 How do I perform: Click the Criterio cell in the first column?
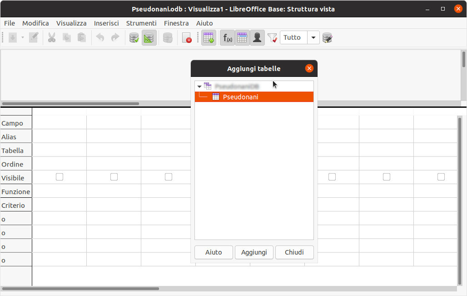click(x=59, y=205)
